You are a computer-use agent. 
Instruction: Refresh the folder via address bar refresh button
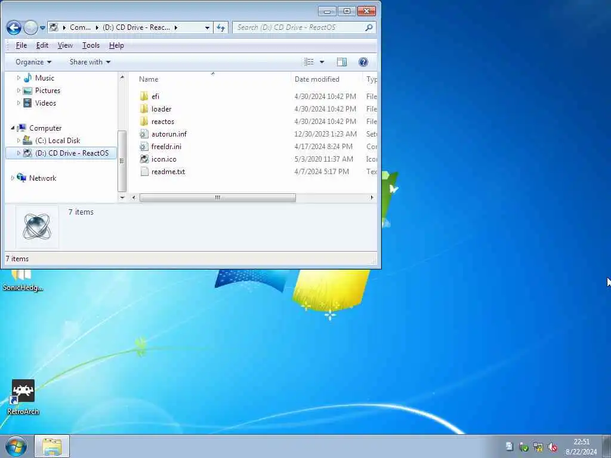pos(221,27)
